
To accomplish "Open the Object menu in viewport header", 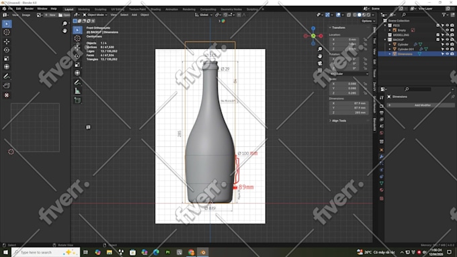I will click(144, 15).
